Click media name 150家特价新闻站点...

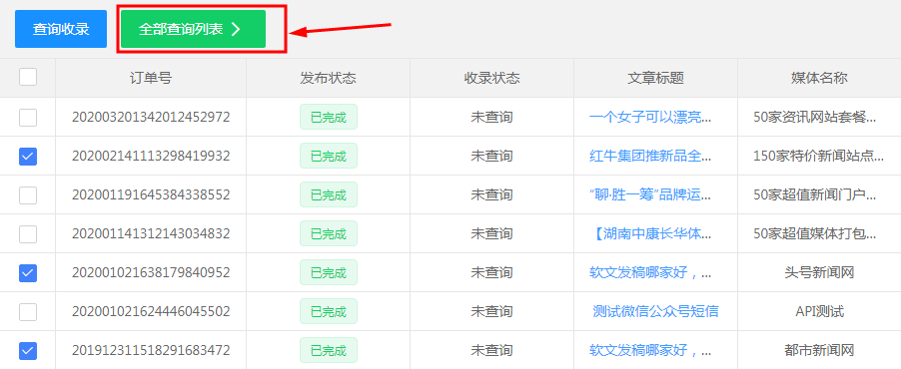[819, 157]
